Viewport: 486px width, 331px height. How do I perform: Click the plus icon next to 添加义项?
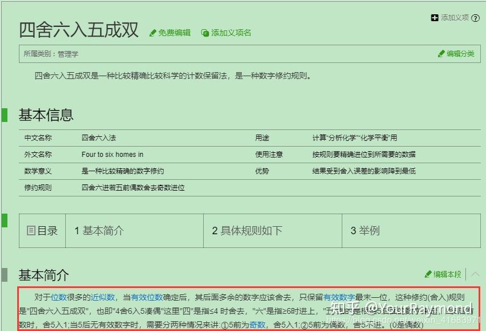click(x=434, y=18)
